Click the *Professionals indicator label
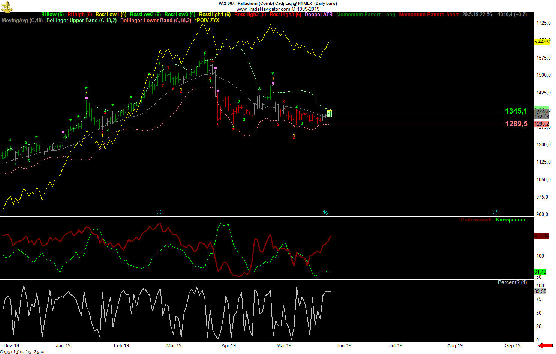The height and width of the screenshot is (354, 556). [x=476, y=220]
